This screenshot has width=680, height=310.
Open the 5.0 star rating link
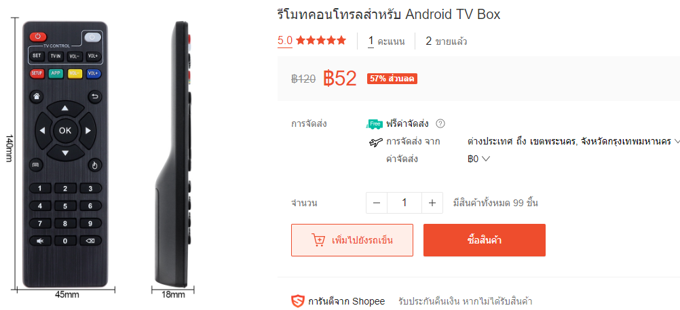(x=311, y=41)
